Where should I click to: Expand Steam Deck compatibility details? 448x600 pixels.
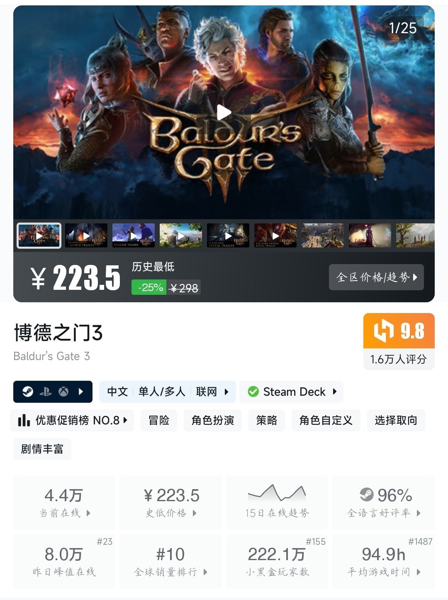[292, 392]
